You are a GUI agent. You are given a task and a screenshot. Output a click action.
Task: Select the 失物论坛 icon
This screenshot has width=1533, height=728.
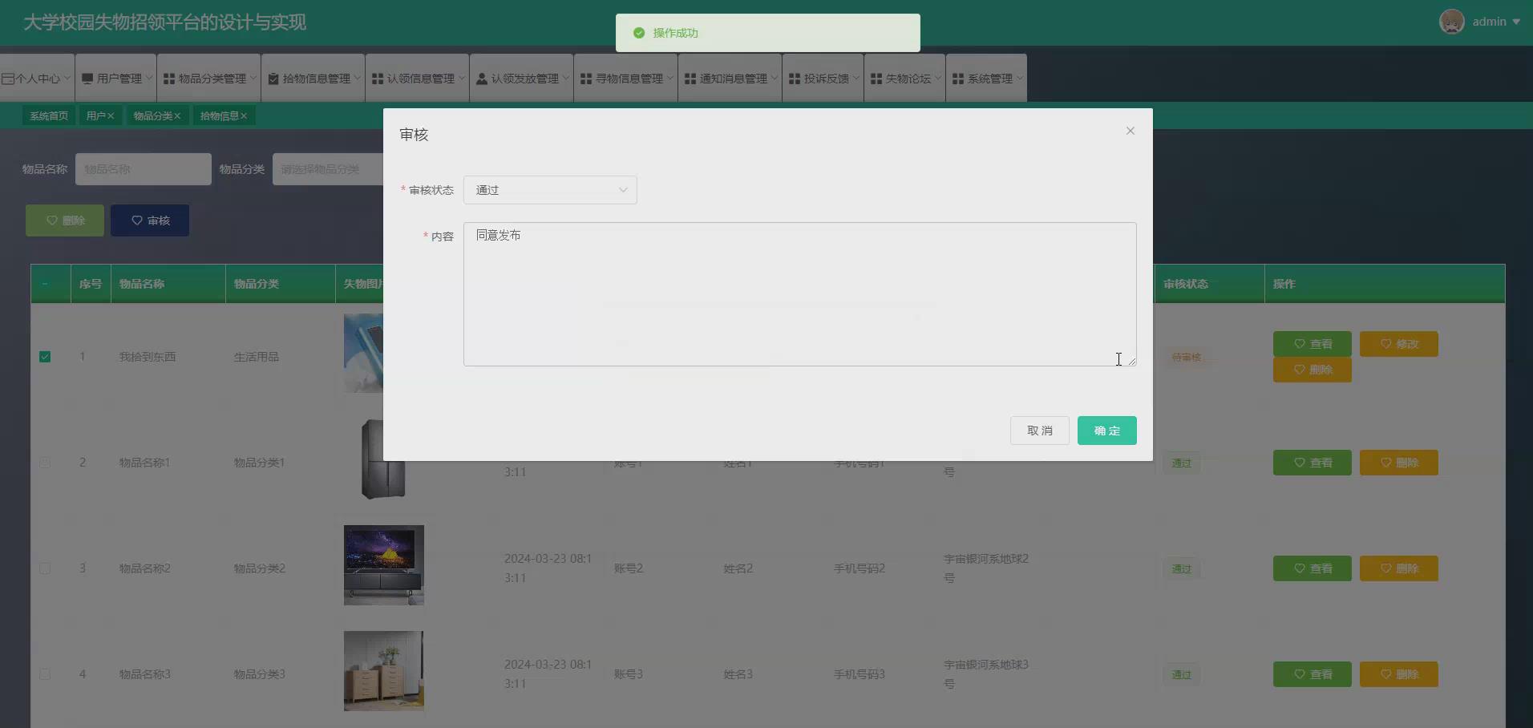click(x=876, y=78)
